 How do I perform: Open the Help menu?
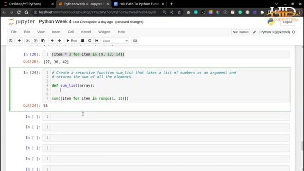point(121,32)
